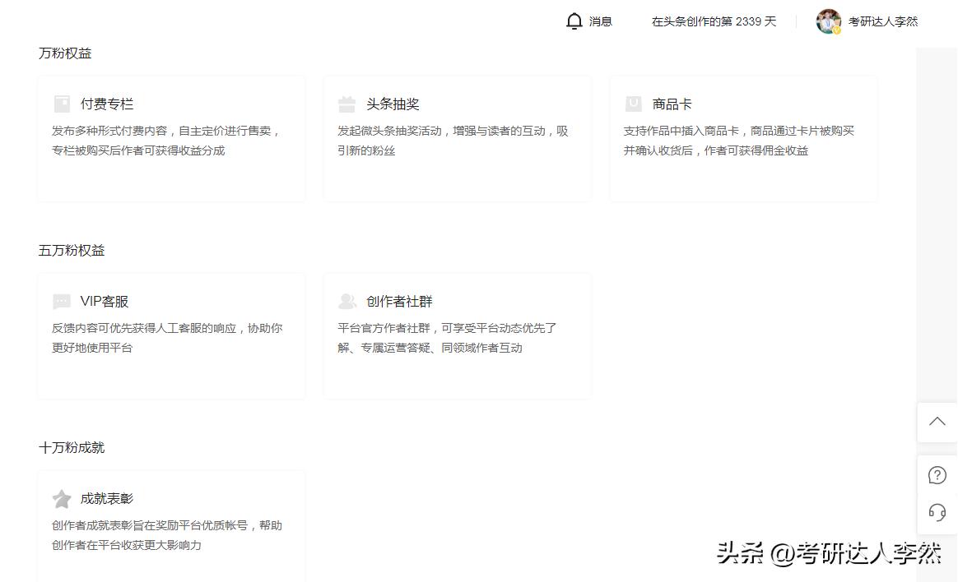Select the 商品卡 benefit card
958x582 pixels.
(x=742, y=137)
